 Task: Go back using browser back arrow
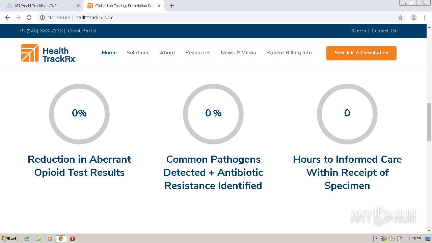tap(7, 18)
